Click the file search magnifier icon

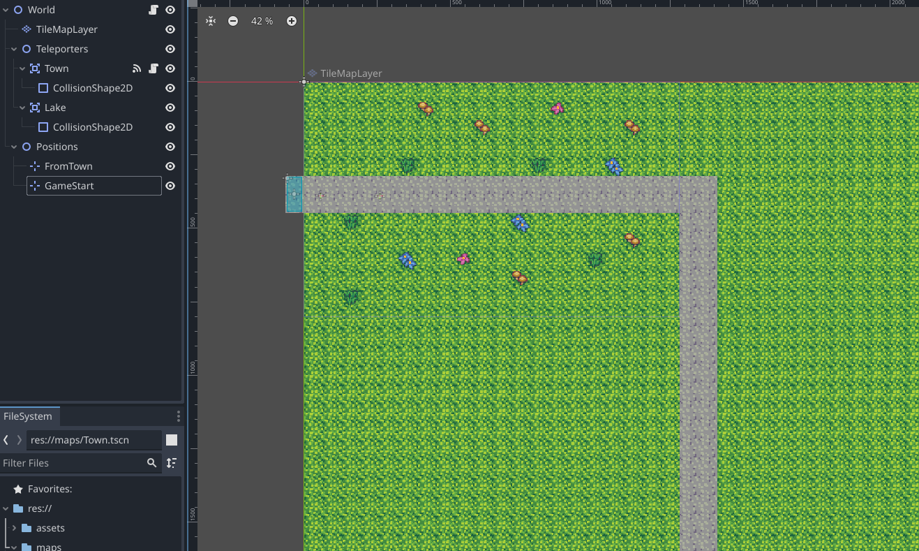coord(151,463)
